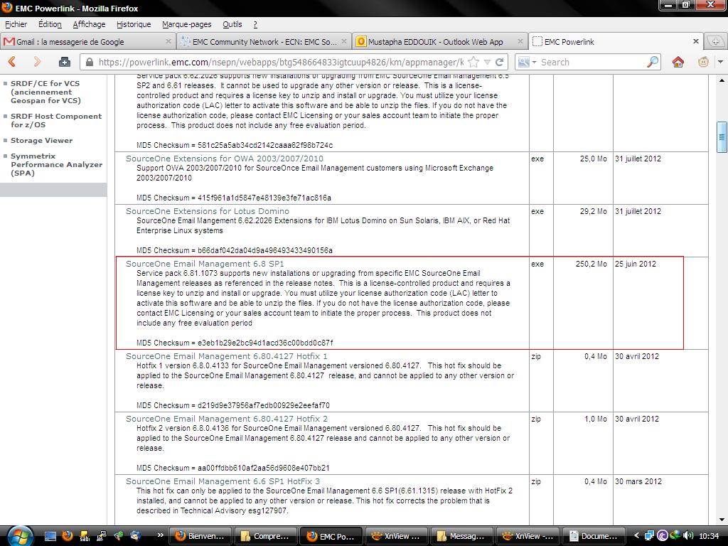728x546 pixels.
Task: Download SourceOne Extensions for OWA 2003/2007/2010
Action: pos(225,159)
